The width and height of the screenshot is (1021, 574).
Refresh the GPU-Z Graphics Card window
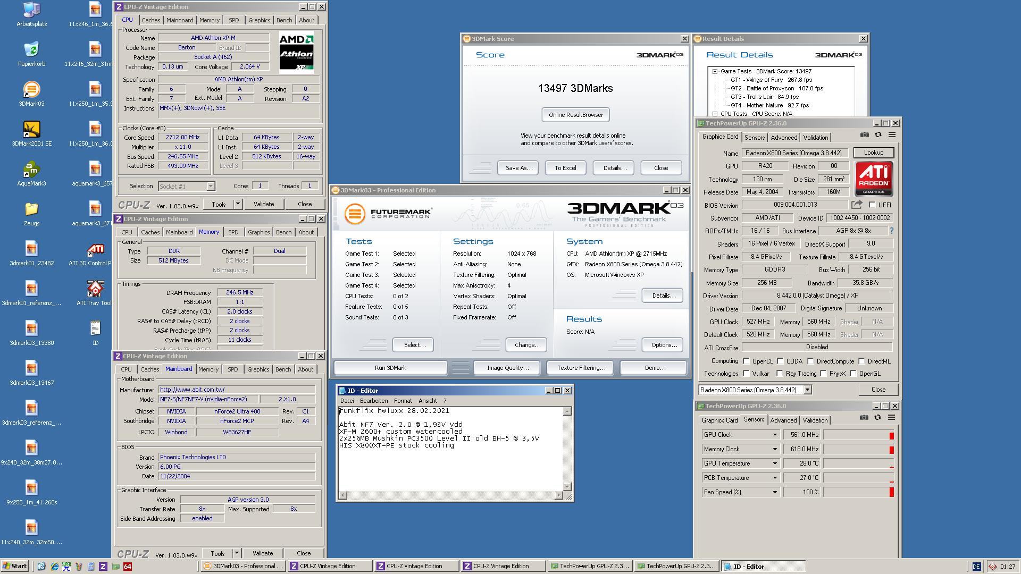coord(878,135)
